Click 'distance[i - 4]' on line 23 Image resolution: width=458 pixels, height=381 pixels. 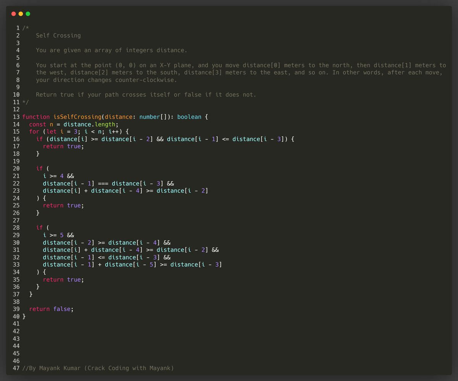coord(117,191)
